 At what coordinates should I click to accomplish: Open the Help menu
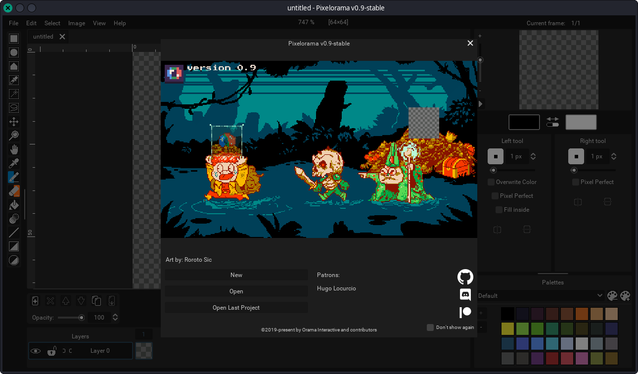pos(120,23)
